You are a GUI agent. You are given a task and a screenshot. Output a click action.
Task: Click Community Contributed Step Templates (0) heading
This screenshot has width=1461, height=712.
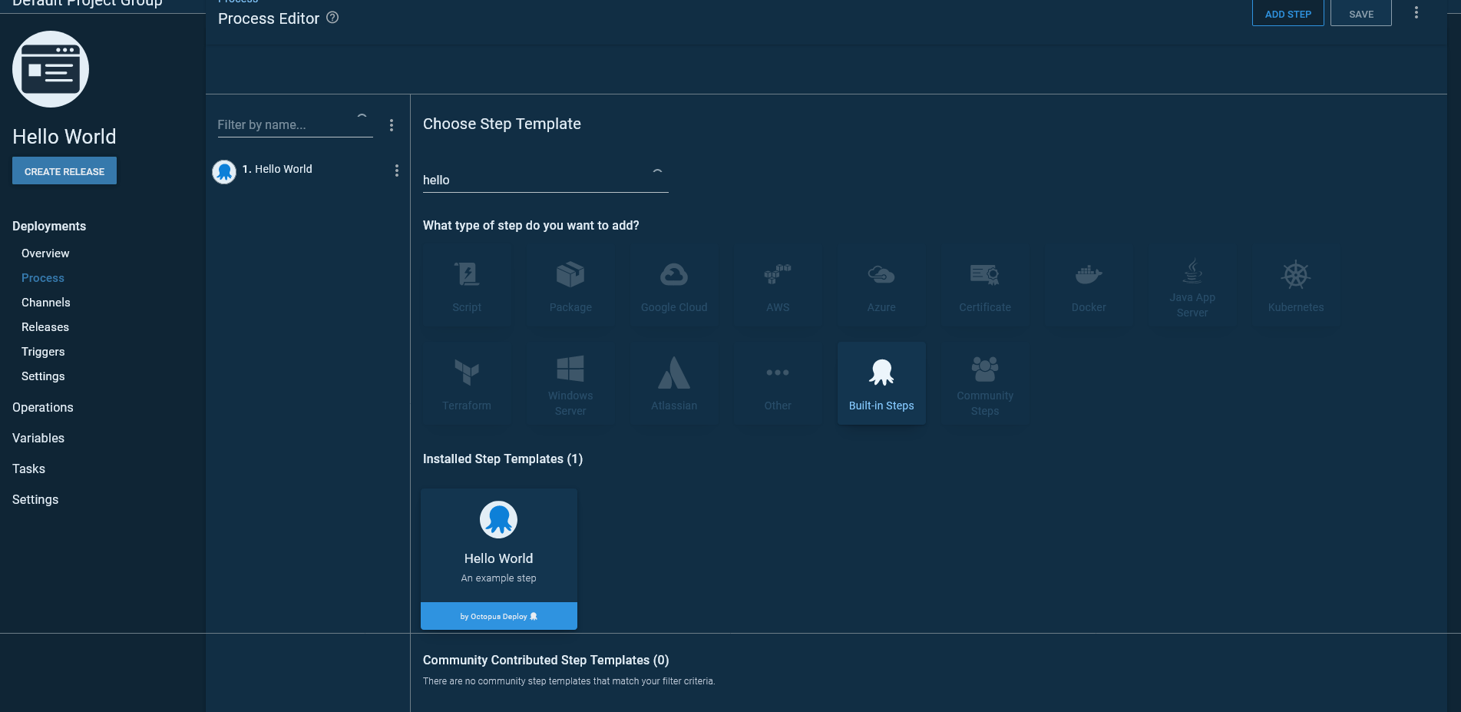pos(546,660)
